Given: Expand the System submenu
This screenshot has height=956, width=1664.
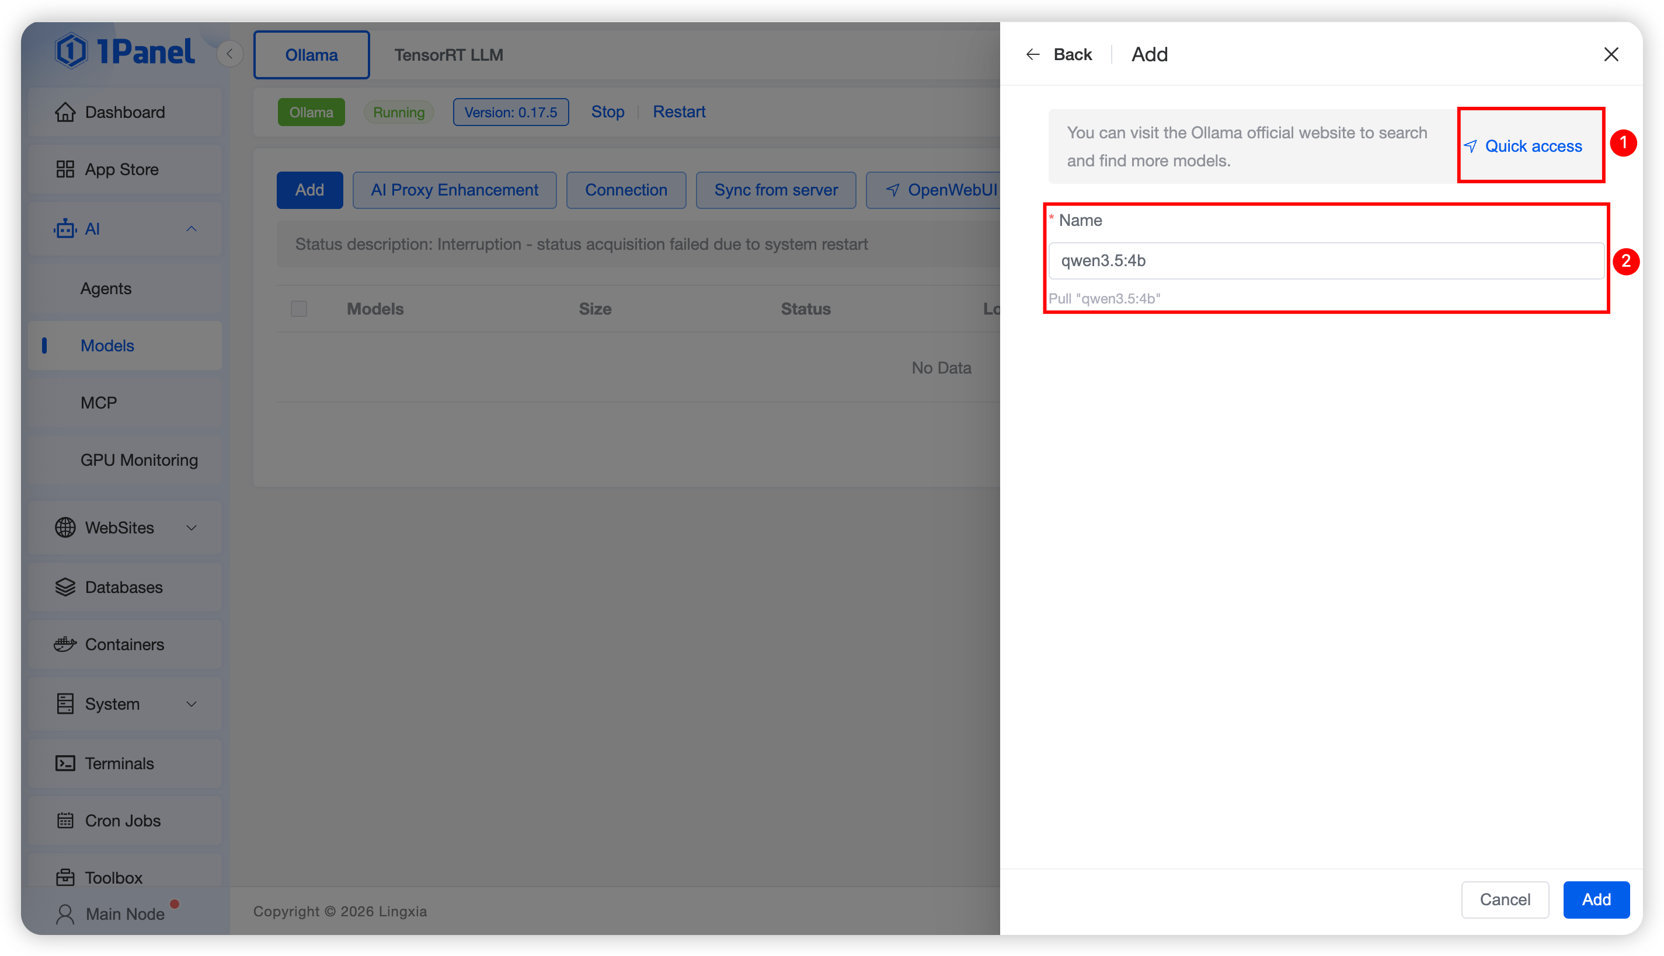Looking at the screenshot, I should (x=191, y=704).
